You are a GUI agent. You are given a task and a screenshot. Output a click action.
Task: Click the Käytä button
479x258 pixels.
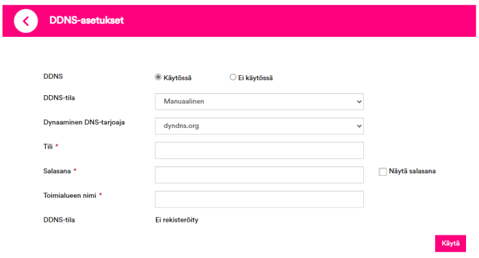450,244
